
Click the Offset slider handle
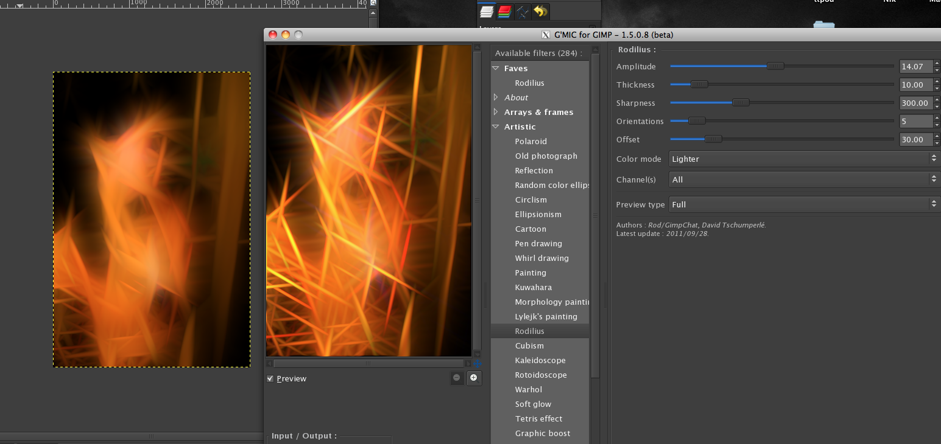713,139
